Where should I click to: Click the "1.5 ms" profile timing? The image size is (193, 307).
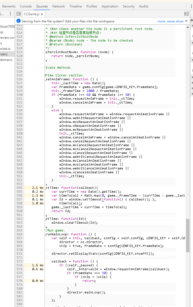point(38,265)
